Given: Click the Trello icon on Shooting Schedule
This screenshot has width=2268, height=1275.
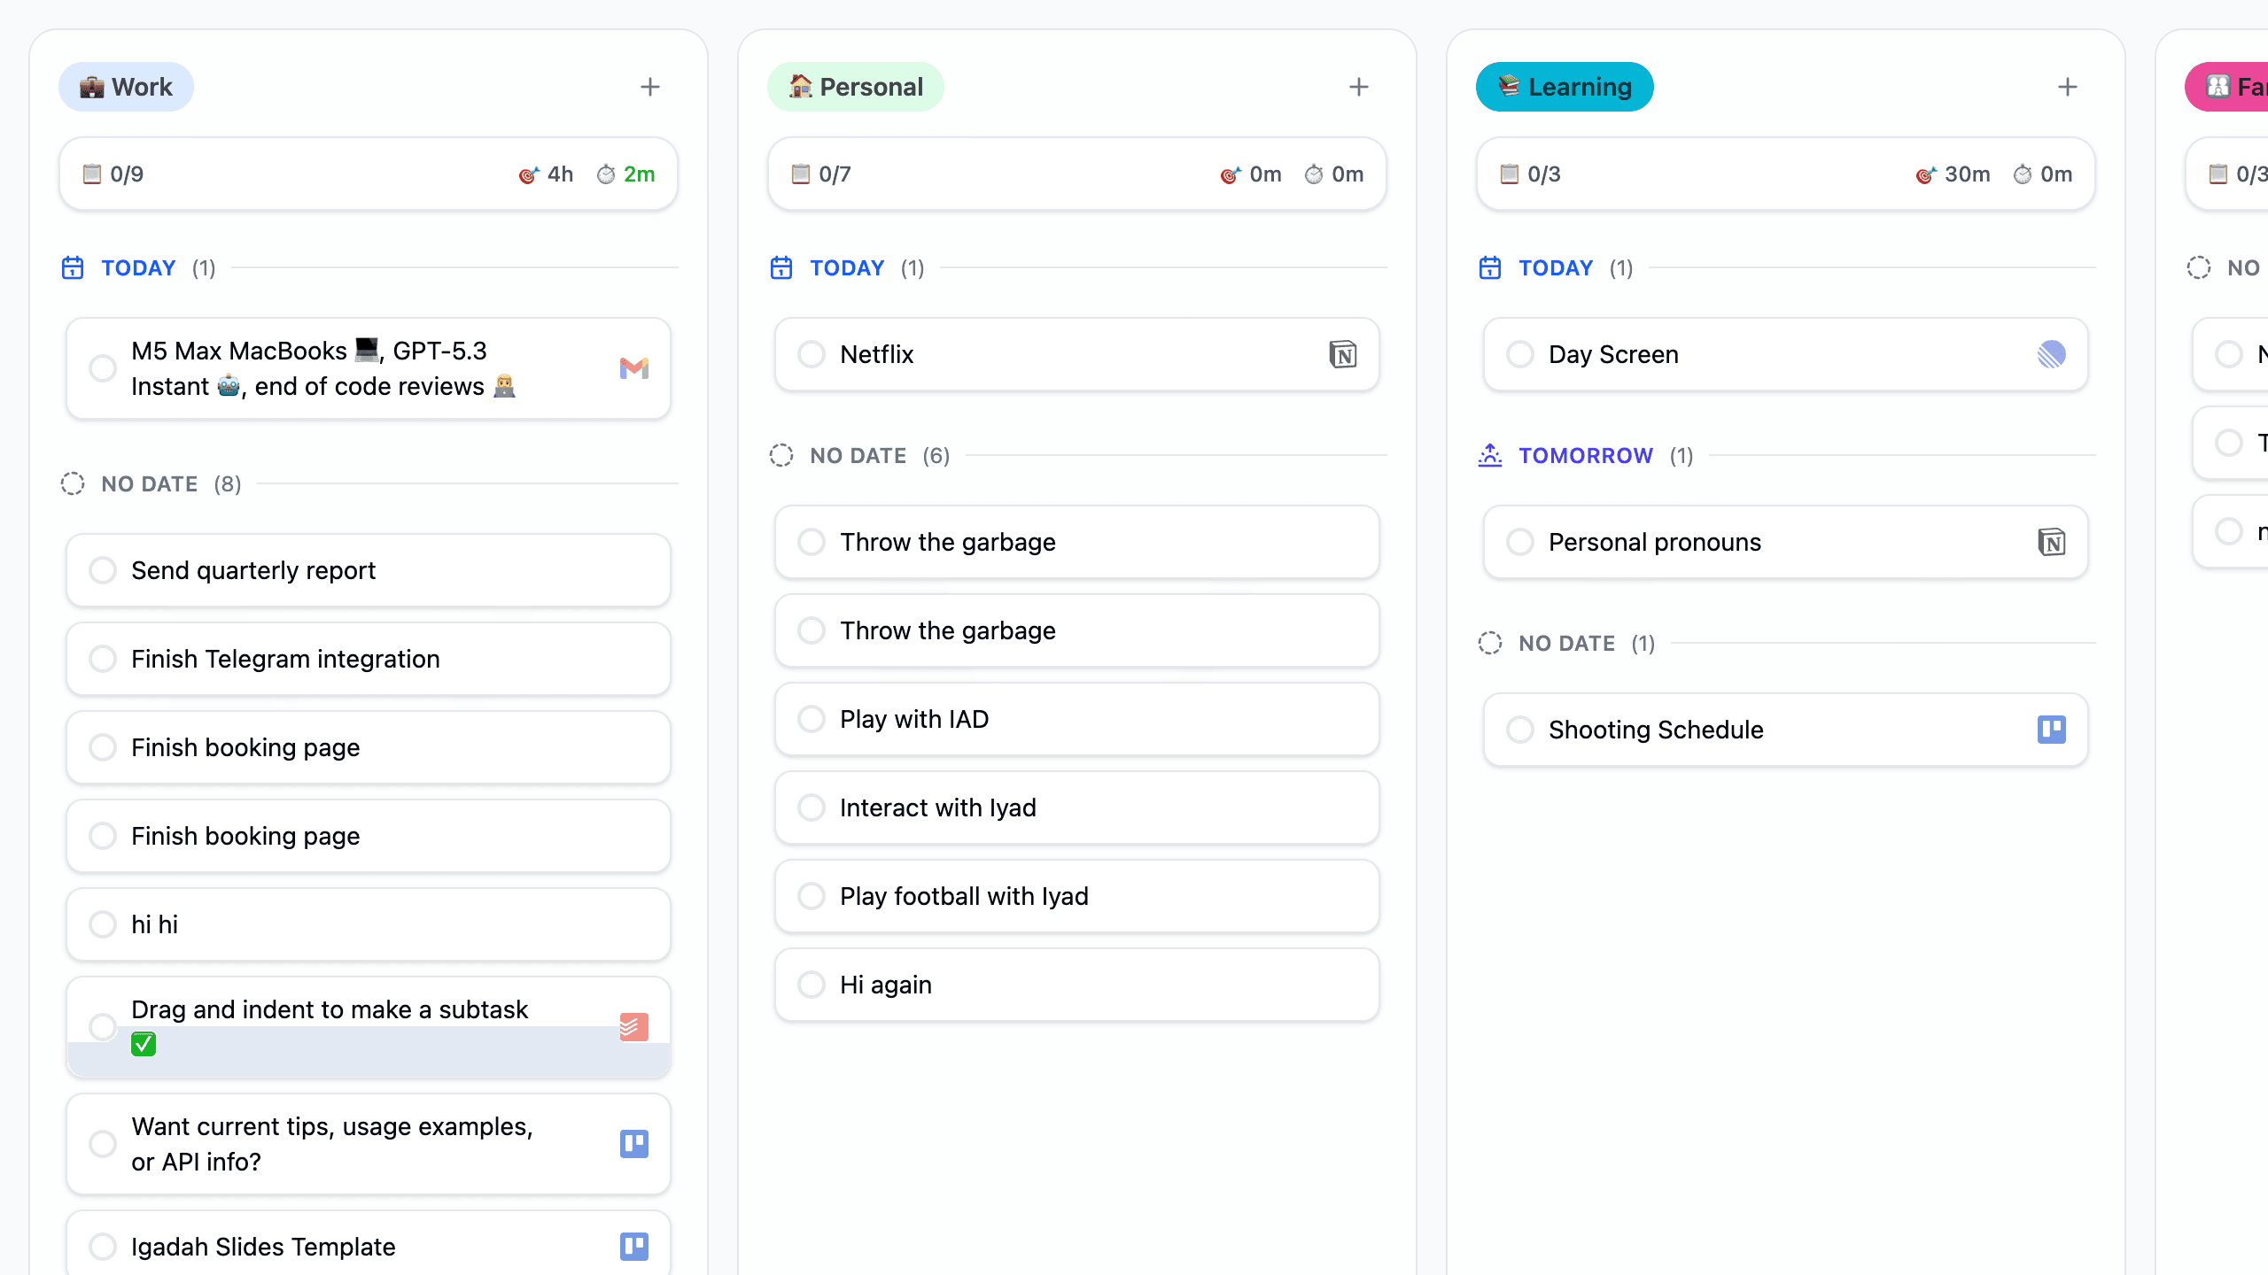Looking at the screenshot, I should [x=2051, y=730].
